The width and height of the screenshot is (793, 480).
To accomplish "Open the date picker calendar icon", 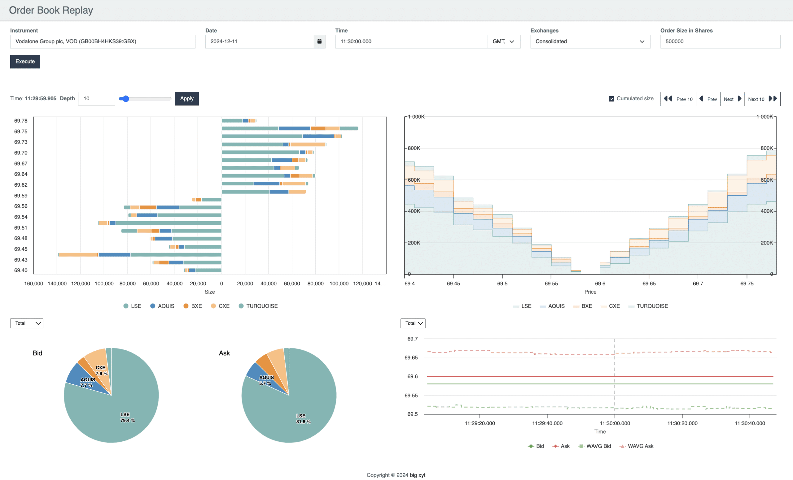I will [x=319, y=41].
